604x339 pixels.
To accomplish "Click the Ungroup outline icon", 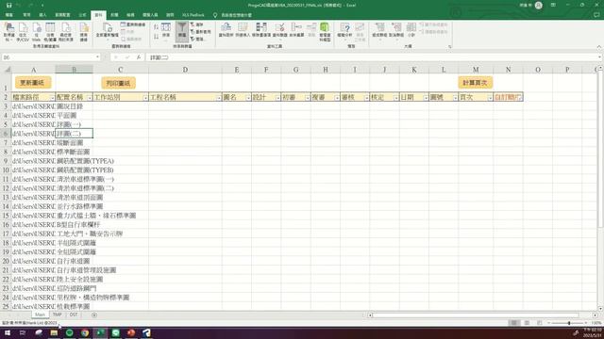I will [396, 30].
